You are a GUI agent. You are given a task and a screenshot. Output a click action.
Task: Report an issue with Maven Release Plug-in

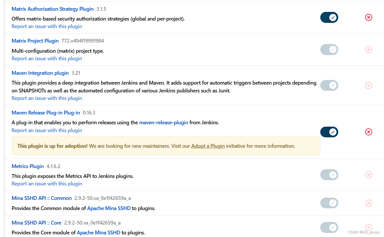(x=47, y=130)
